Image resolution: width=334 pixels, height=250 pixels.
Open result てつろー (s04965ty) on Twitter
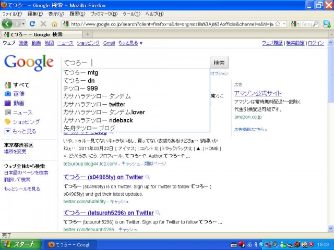[x=103, y=177]
